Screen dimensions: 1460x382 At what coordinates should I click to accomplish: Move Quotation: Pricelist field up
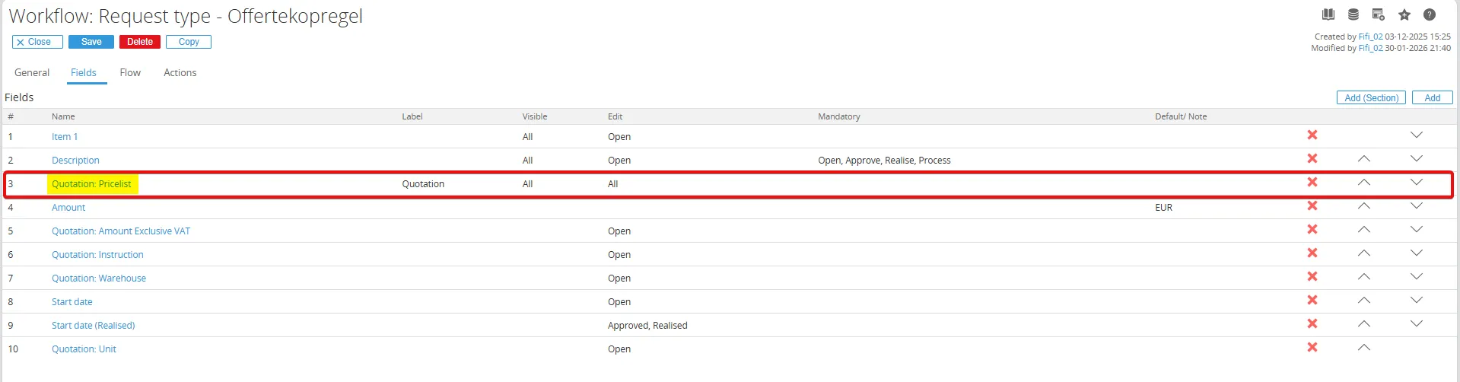1364,183
